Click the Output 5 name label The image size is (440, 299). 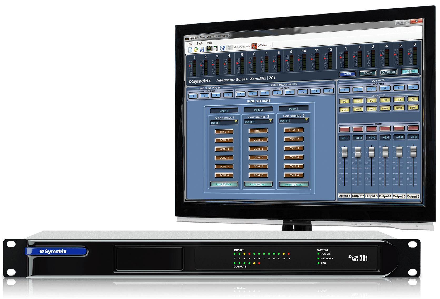pos(399,196)
